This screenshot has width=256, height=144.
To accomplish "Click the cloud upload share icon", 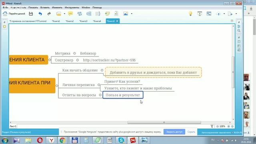I will click(x=218, y=14).
